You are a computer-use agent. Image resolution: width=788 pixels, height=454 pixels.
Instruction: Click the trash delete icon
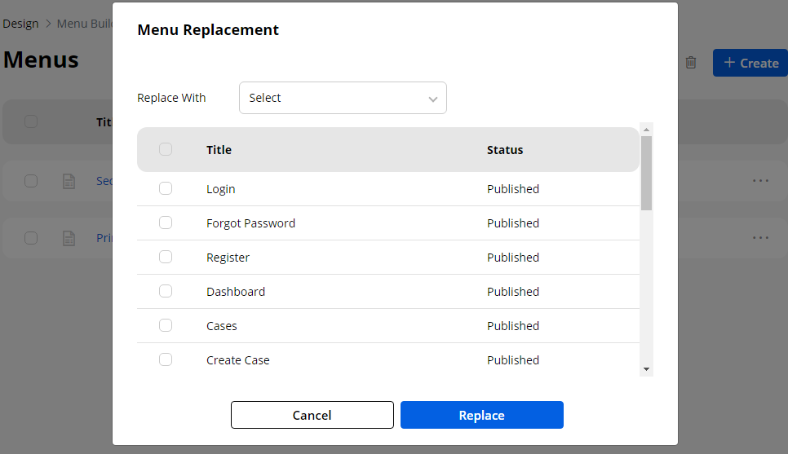click(x=691, y=63)
